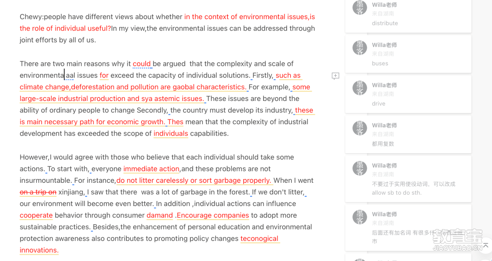Select the "buses" comment card
The image size is (492, 261).
(408, 54)
